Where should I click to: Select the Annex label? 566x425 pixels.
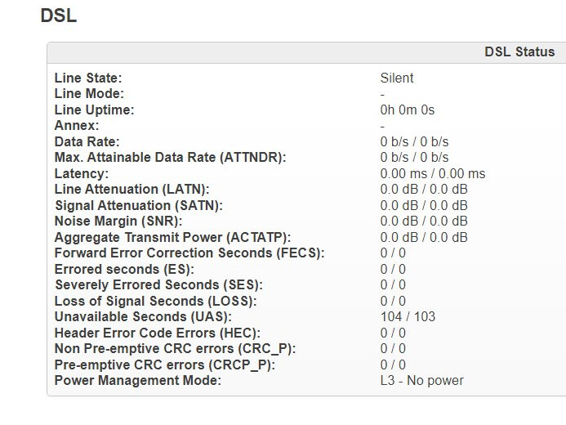point(77,126)
